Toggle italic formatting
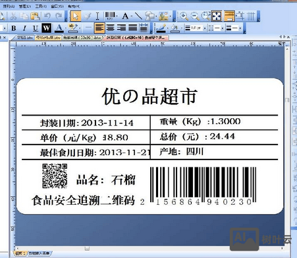297x258 pixels. [24, 28]
